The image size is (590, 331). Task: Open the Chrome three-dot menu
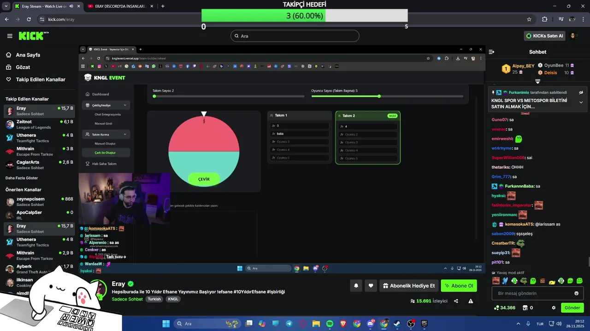(x=584, y=19)
